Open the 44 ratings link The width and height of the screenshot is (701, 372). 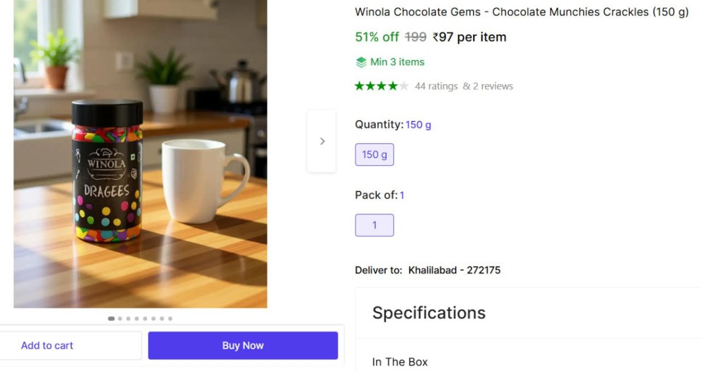[x=436, y=86]
